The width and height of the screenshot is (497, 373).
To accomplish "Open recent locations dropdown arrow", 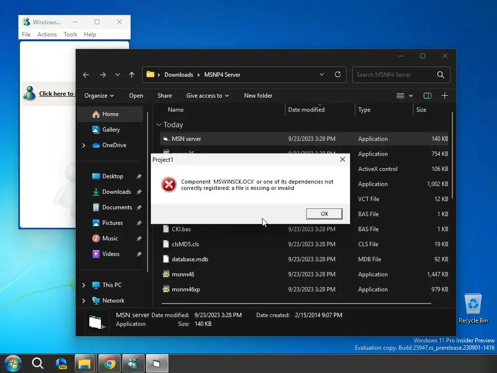I will (x=117, y=75).
